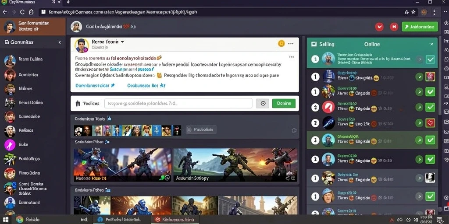The width and height of the screenshot is (449, 224).
Task: Click the text input field beside Teolices
Action: tap(178, 103)
